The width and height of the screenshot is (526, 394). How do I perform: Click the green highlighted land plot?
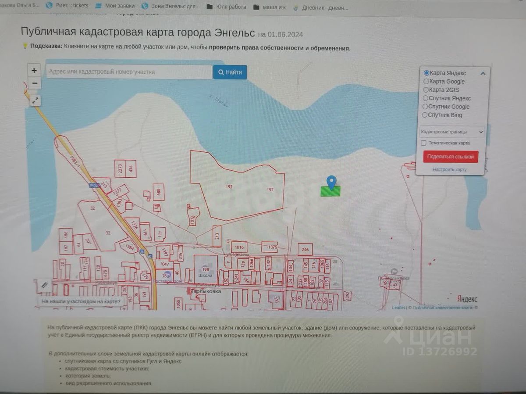click(x=331, y=191)
